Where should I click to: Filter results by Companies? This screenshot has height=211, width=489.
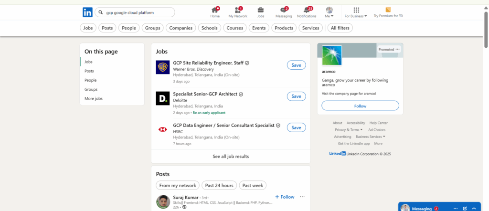[181, 28]
